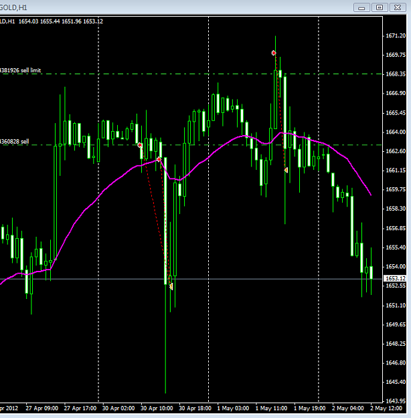Click the trade exit arrow near 1652.55
Screen dimensions: 411x418
171,286
